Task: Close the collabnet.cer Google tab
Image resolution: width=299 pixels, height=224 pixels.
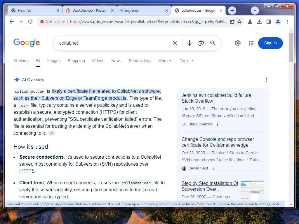Action: (221, 11)
